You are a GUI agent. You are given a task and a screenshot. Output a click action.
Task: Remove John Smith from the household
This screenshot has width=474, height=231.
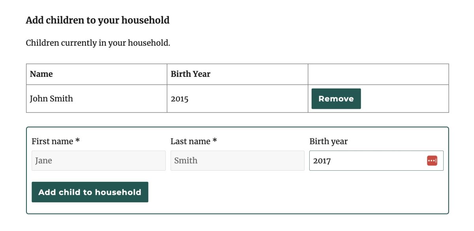(x=336, y=99)
